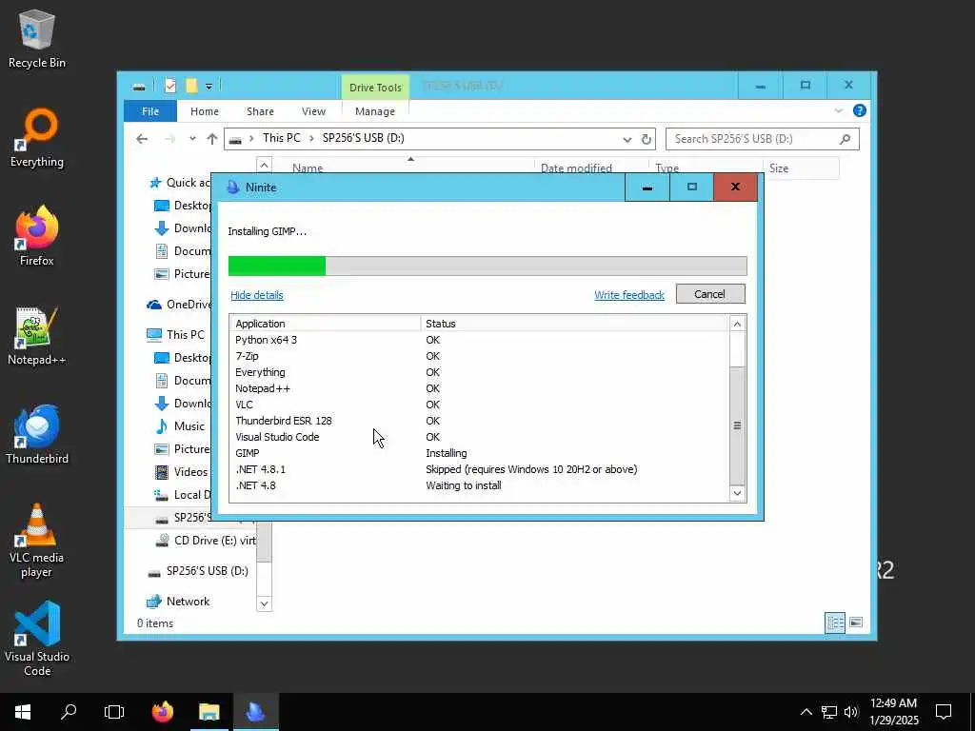Click the Write feedback link in Ninite
The height and width of the screenshot is (731, 975).
pos(629,295)
